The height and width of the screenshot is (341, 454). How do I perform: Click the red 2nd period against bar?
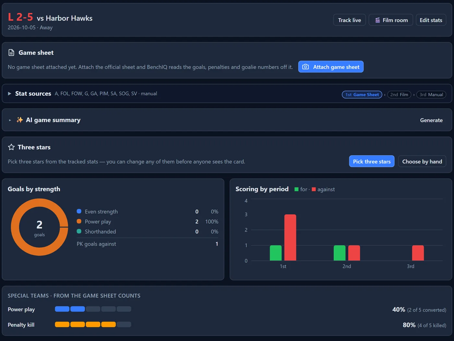tap(354, 253)
